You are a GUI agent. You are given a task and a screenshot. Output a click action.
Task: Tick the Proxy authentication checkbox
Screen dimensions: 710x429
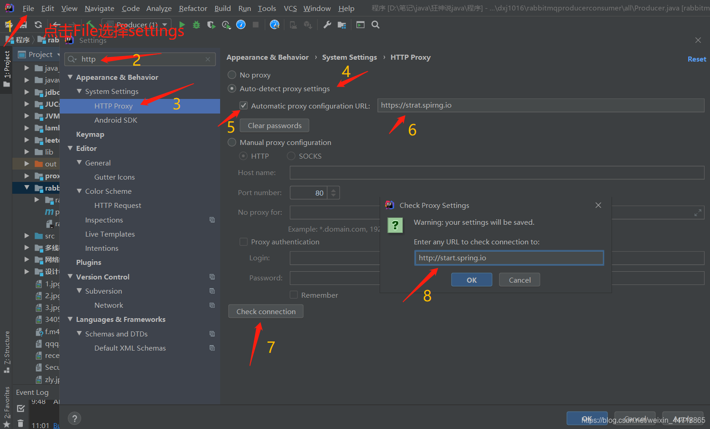coord(244,242)
